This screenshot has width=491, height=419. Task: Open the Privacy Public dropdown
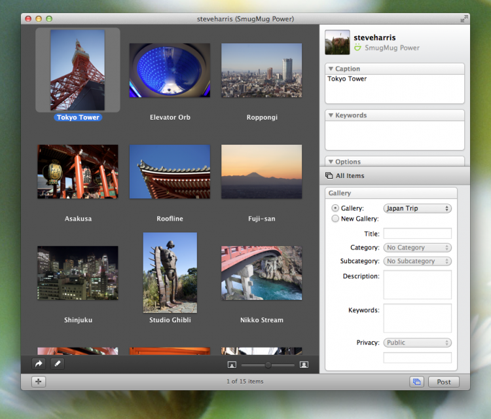(418, 342)
